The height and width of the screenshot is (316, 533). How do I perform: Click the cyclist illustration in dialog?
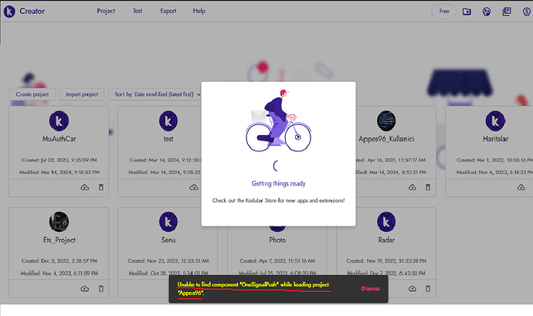pos(278,121)
